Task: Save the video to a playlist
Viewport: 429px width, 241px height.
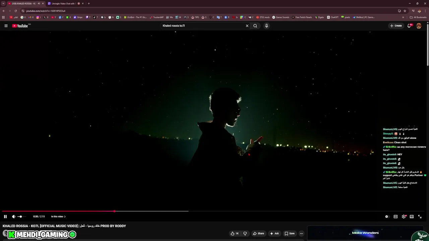Action: tap(290, 233)
